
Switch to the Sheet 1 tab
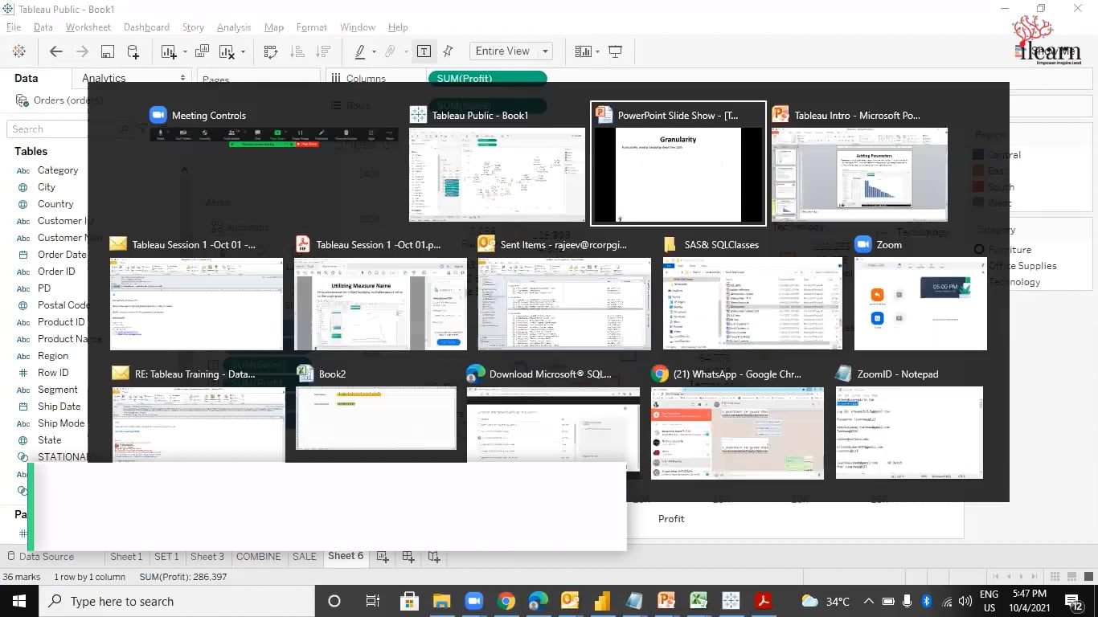[126, 556]
